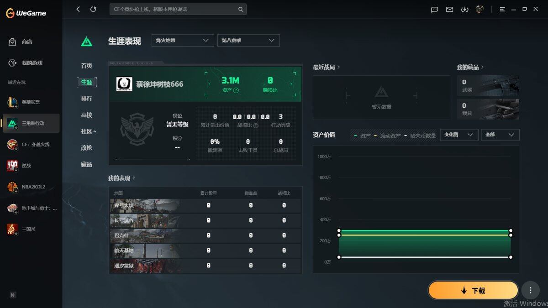548x308 pixels.
Task: Click the orange 下载 download button
Action: 473,290
